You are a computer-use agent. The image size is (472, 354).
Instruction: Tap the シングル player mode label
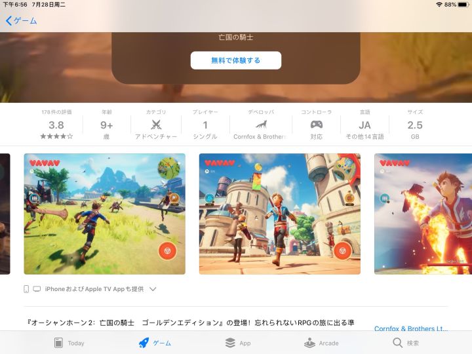click(205, 136)
